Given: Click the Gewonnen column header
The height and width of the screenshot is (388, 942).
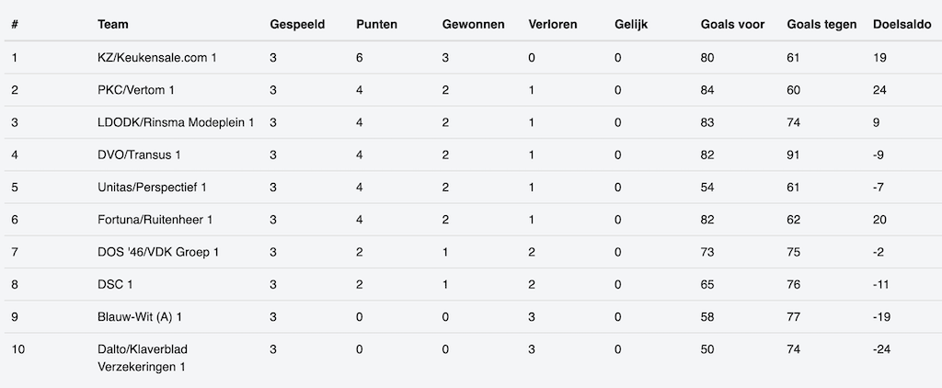Looking at the screenshot, I should (x=473, y=25).
